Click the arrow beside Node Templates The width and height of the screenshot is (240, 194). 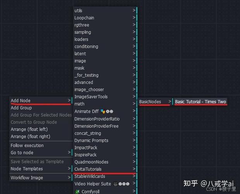tap(69, 168)
